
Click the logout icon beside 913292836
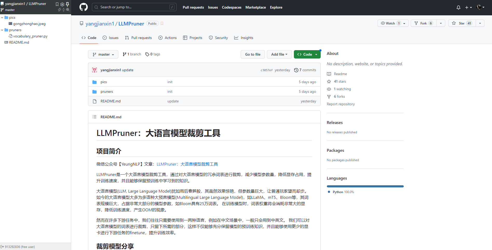pos(2,247)
